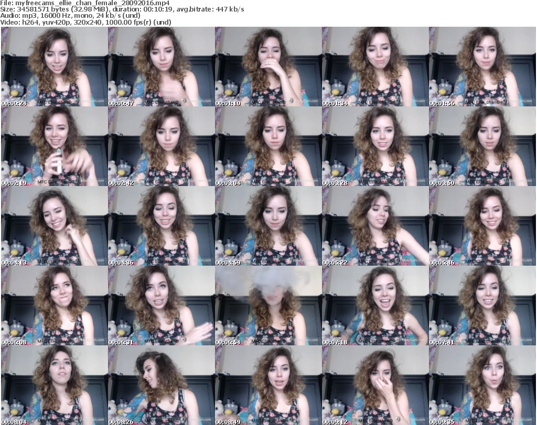Choose the frame at 00:04:59
The height and width of the screenshot is (425, 537).
coord(268,226)
